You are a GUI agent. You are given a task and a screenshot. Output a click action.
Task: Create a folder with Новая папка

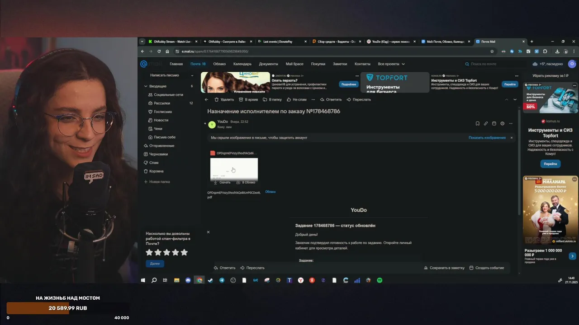(157, 182)
